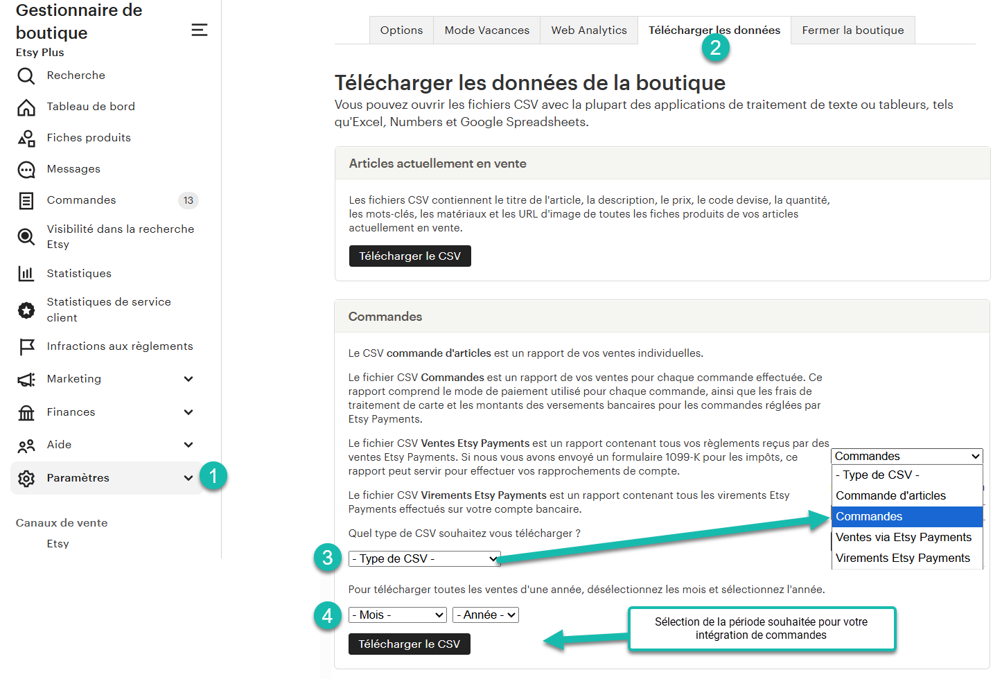Screen dimensions: 993x679
Task: Collapse the sidebar with hamburger icon
Action: [x=199, y=30]
